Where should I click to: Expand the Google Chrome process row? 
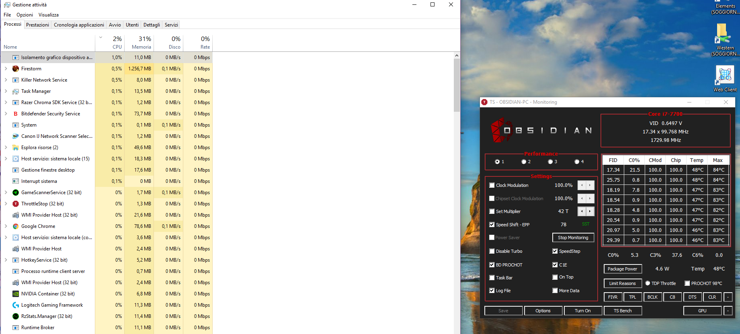[x=6, y=226]
